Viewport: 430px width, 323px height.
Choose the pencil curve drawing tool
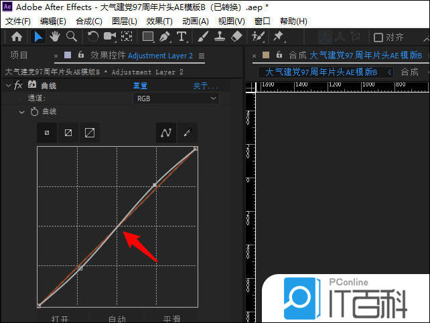188,133
